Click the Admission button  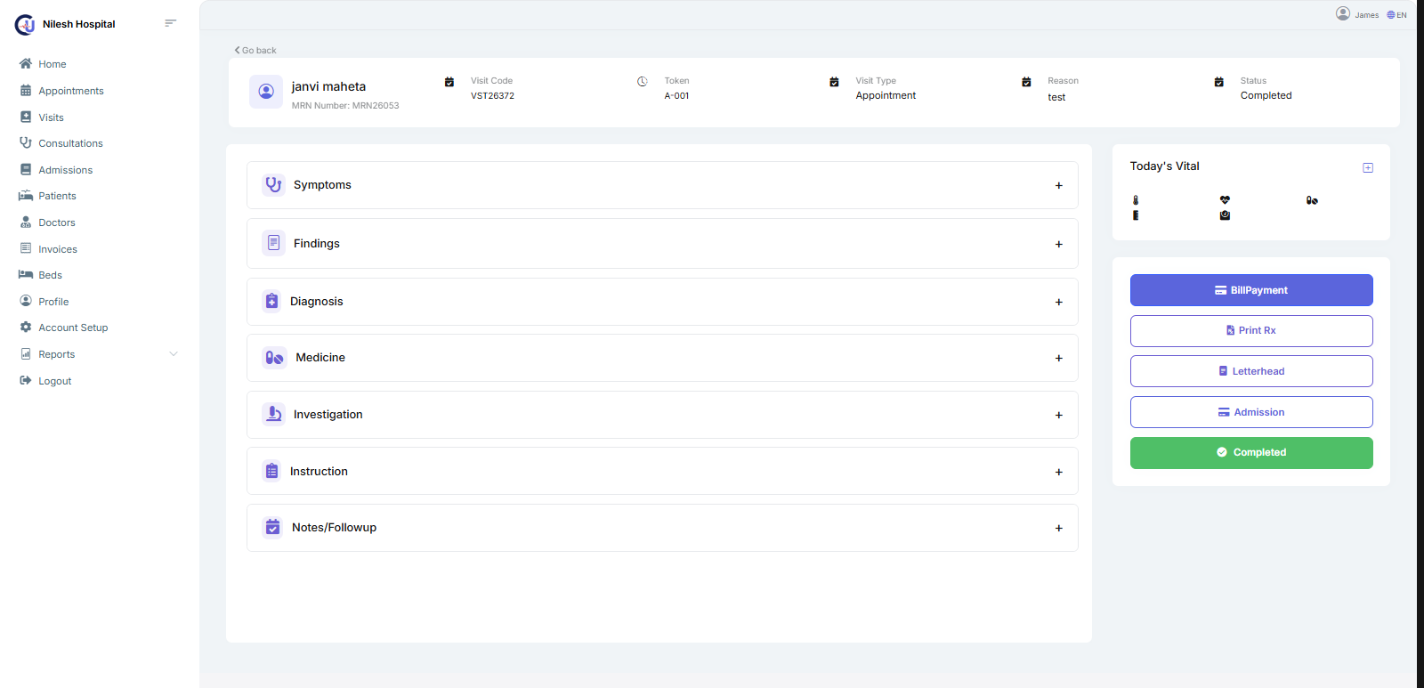1251,412
